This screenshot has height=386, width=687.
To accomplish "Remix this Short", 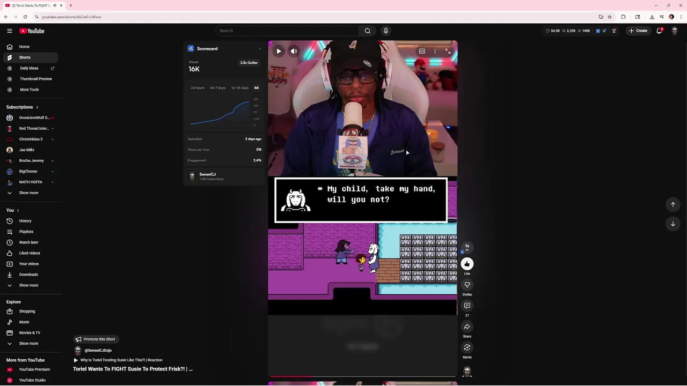I will [467, 347].
